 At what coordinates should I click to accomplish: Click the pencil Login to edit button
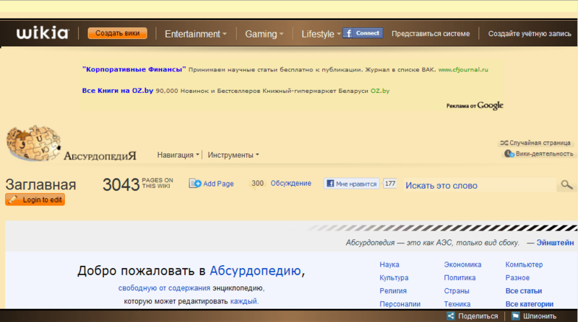click(x=35, y=200)
